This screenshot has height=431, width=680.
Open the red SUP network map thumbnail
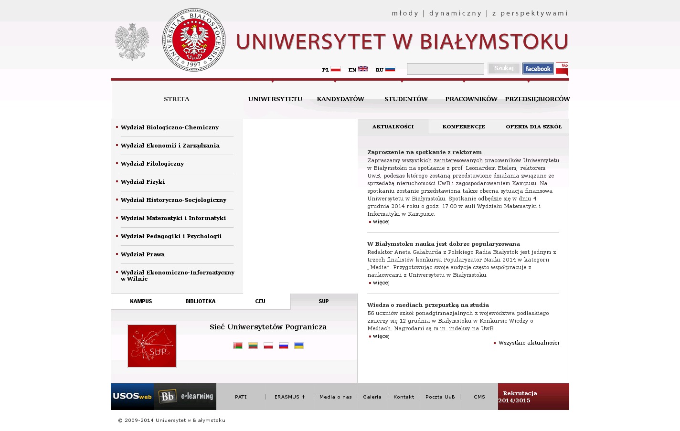152,346
